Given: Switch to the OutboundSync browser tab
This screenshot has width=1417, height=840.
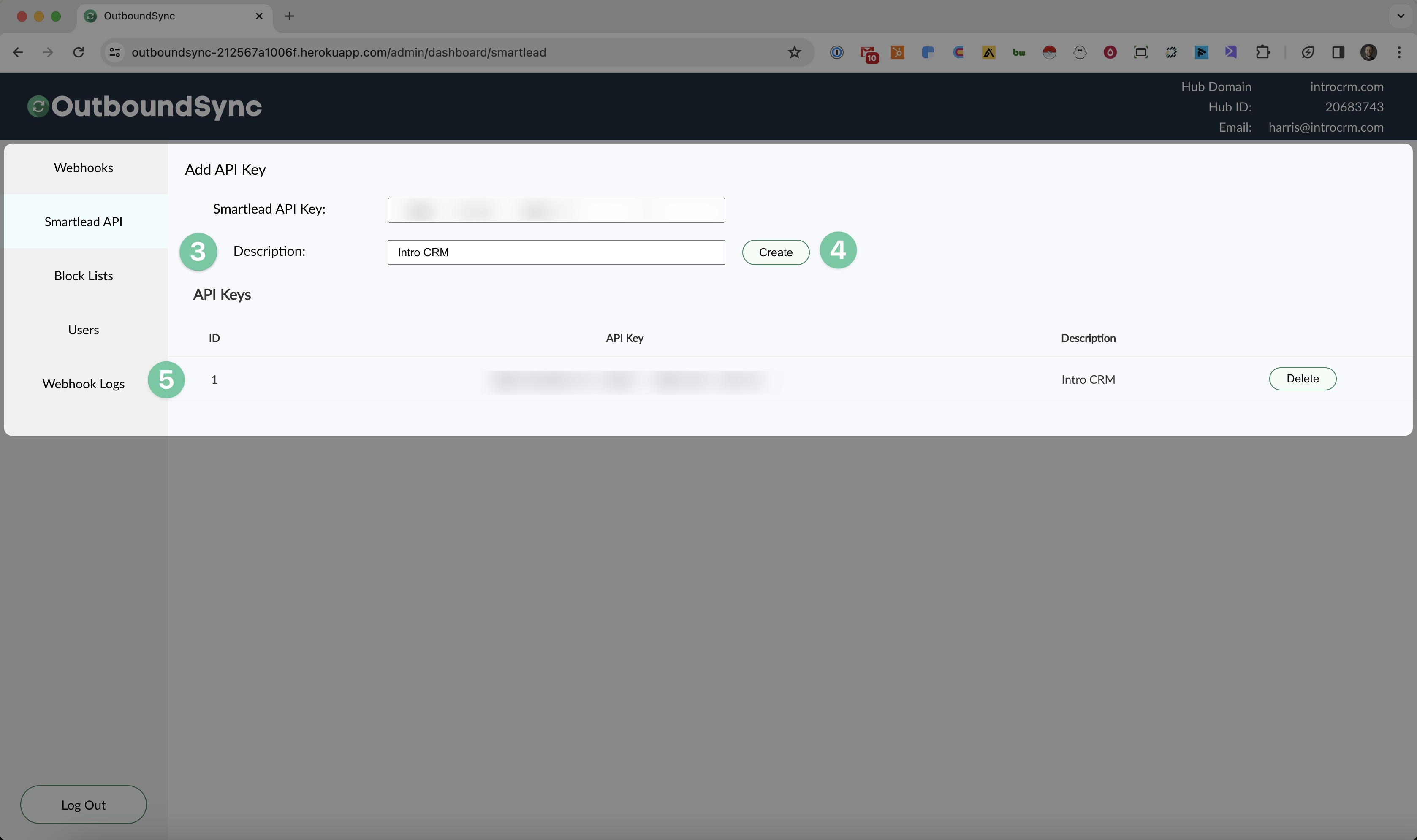Looking at the screenshot, I should click(174, 16).
